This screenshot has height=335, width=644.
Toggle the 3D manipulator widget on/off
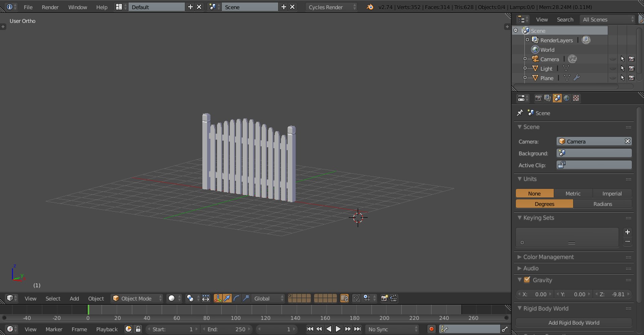pos(218,298)
